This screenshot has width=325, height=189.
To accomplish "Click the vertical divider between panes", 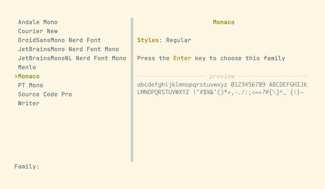I will tap(132, 90).
